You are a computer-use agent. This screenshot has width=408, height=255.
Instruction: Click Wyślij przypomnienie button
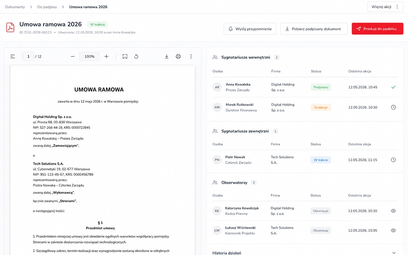(x=250, y=29)
